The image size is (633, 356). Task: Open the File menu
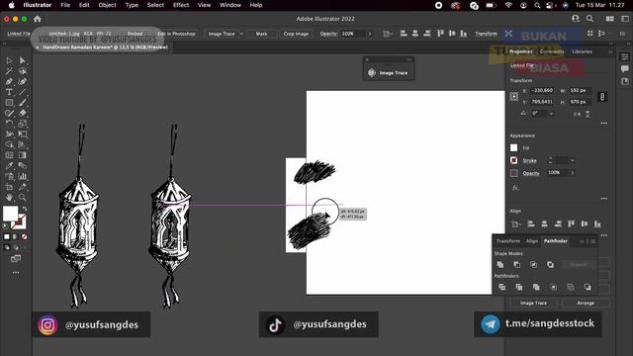(65, 5)
